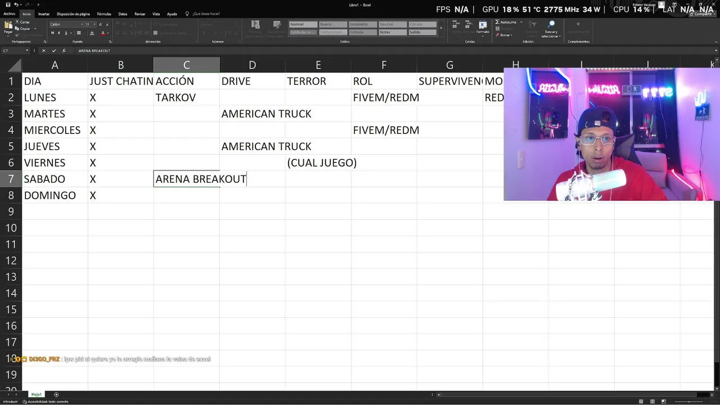Switch to Disposición de página tab
The width and height of the screenshot is (720, 405).
point(73,14)
